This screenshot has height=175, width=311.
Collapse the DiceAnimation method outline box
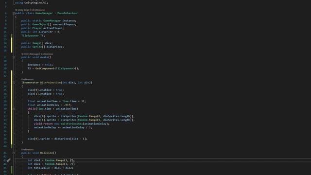point(14,83)
